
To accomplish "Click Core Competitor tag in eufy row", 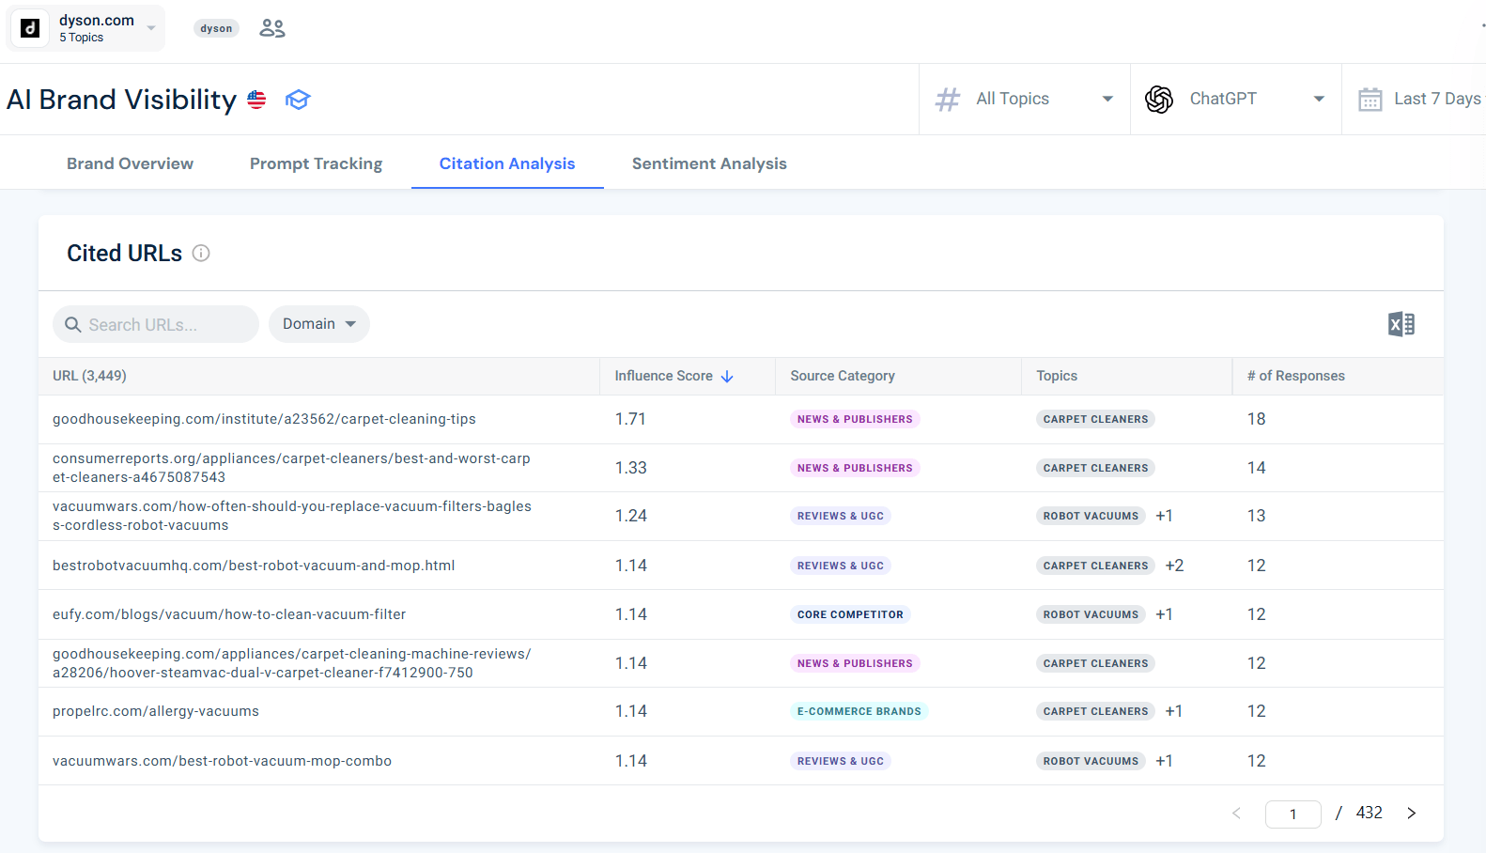I will tap(850, 614).
